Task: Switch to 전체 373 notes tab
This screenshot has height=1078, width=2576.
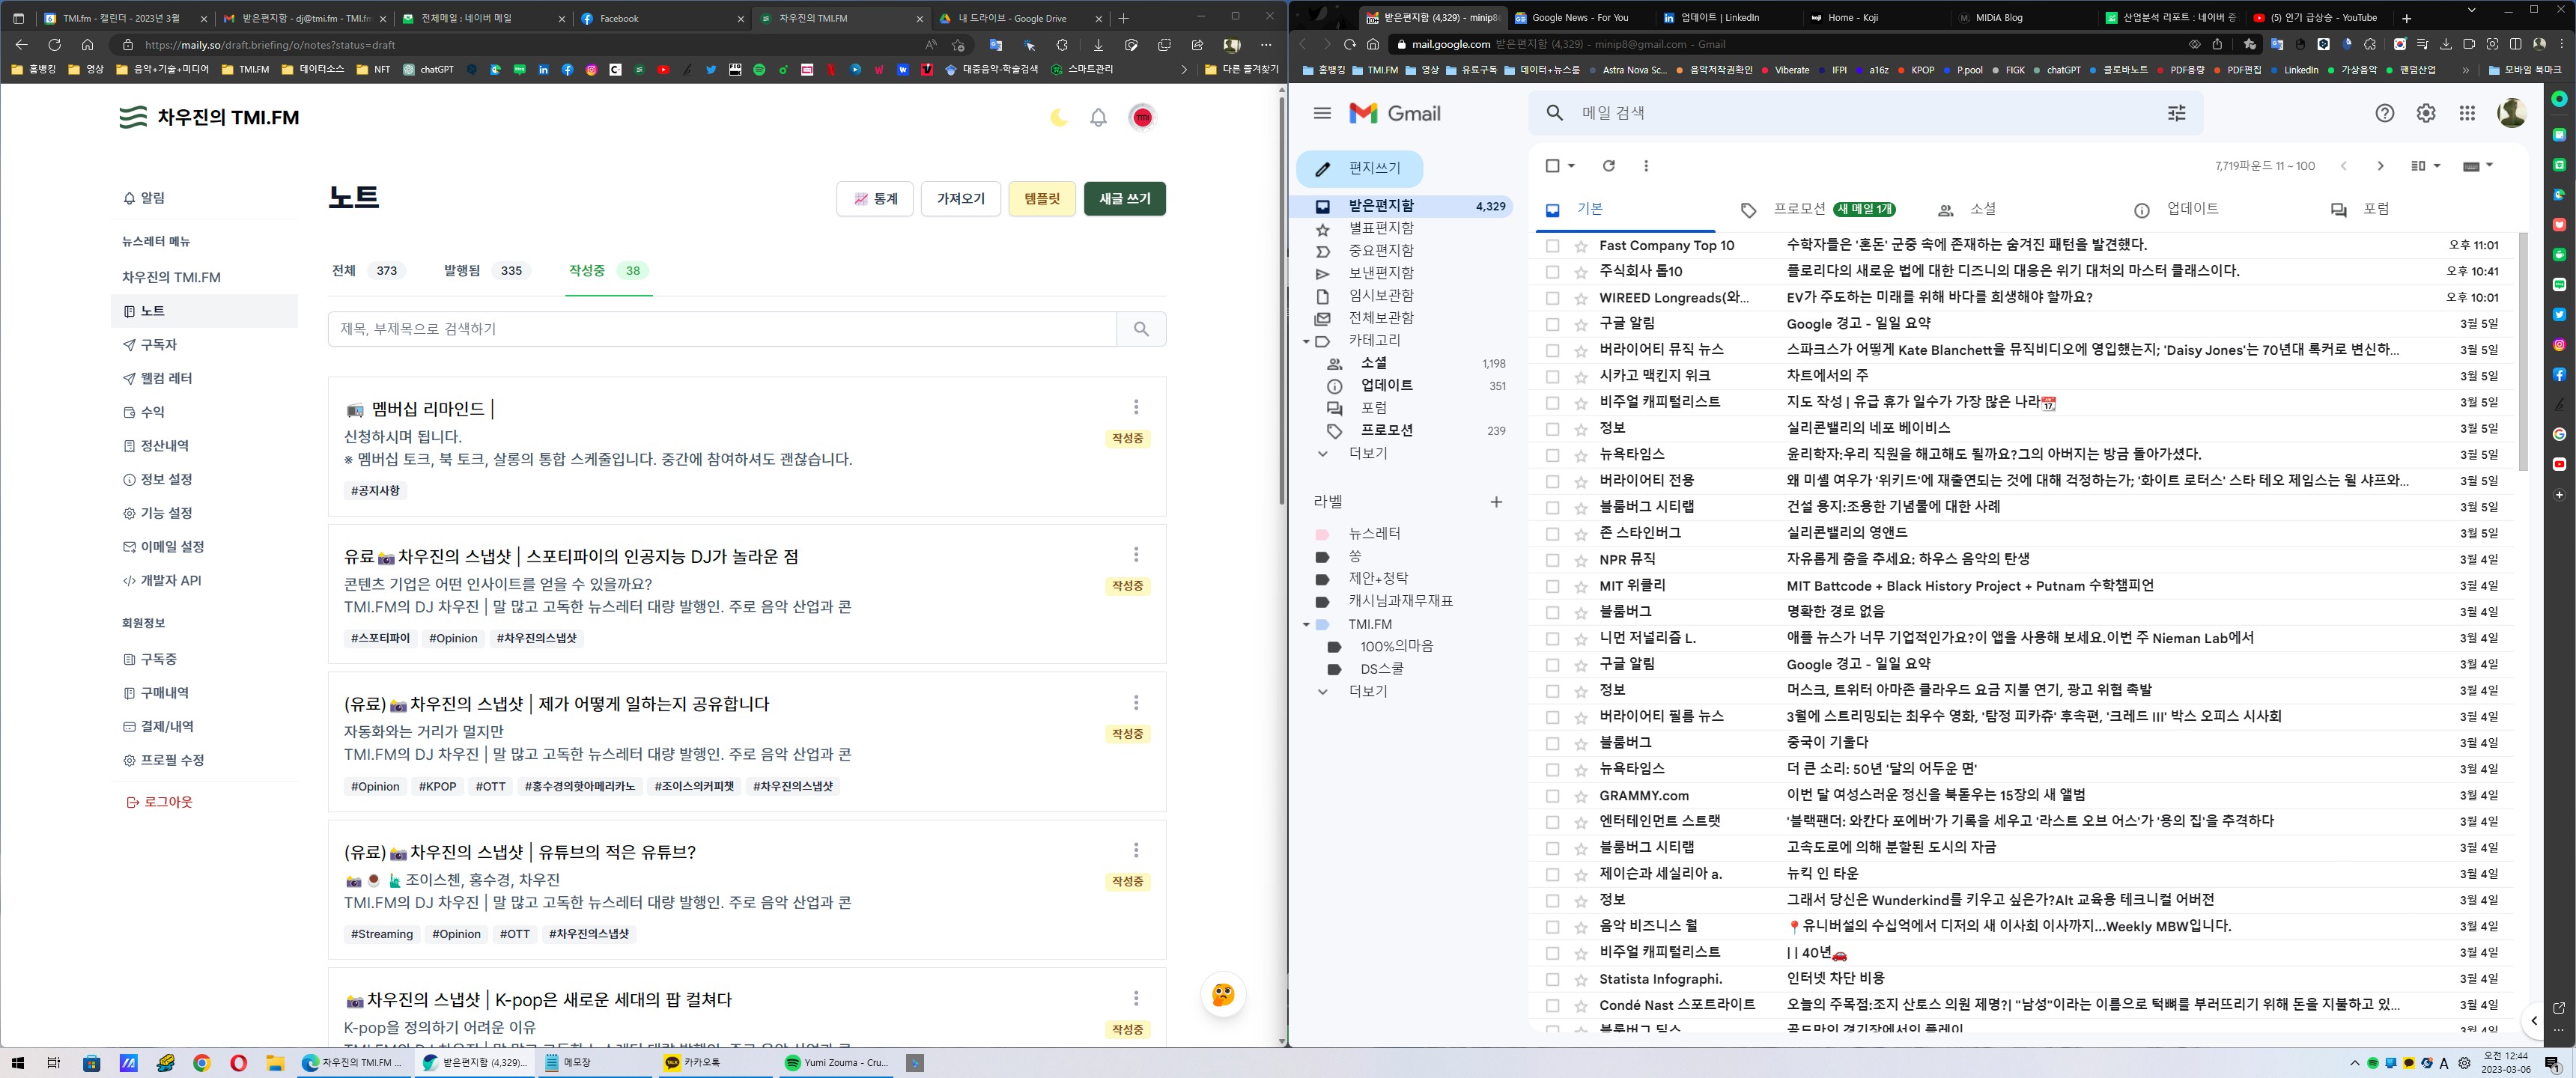Action: [367, 271]
